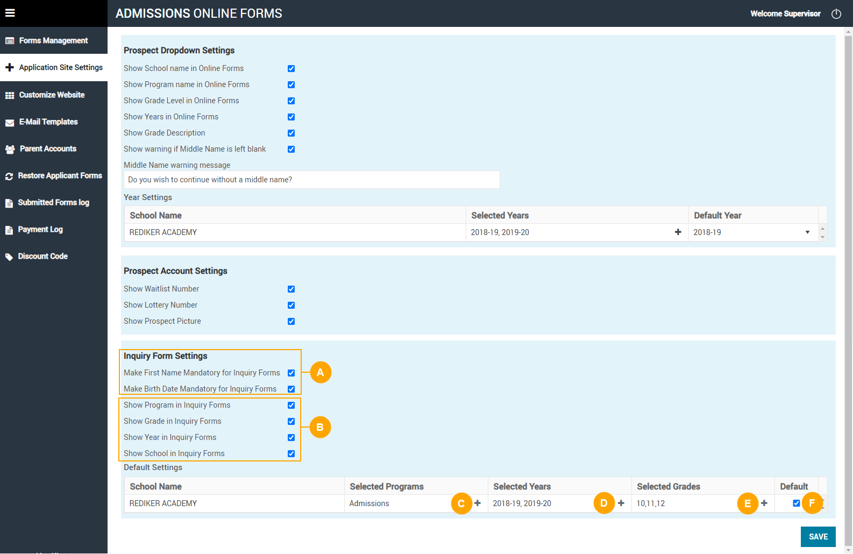Click the power logout icon
Screen dimensions: 853x554
[x=836, y=14]
